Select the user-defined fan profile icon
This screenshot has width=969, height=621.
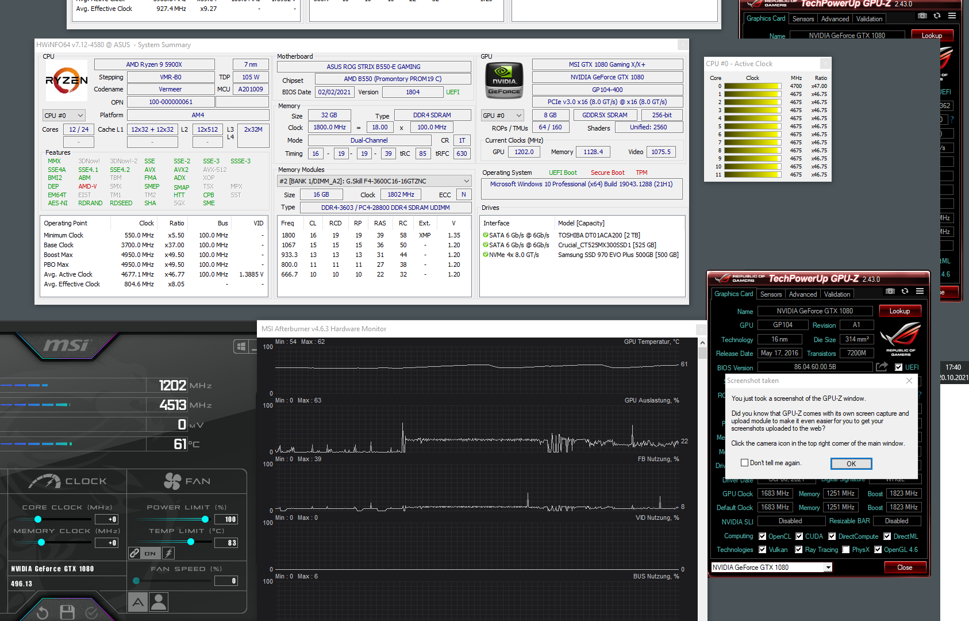[159, 602]
